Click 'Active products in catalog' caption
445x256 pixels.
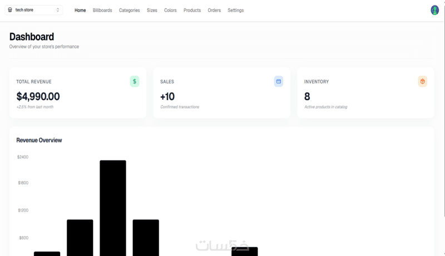[325, 107]
